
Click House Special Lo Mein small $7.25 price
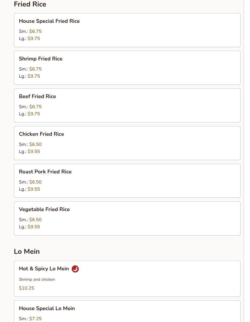pos(35,319)
